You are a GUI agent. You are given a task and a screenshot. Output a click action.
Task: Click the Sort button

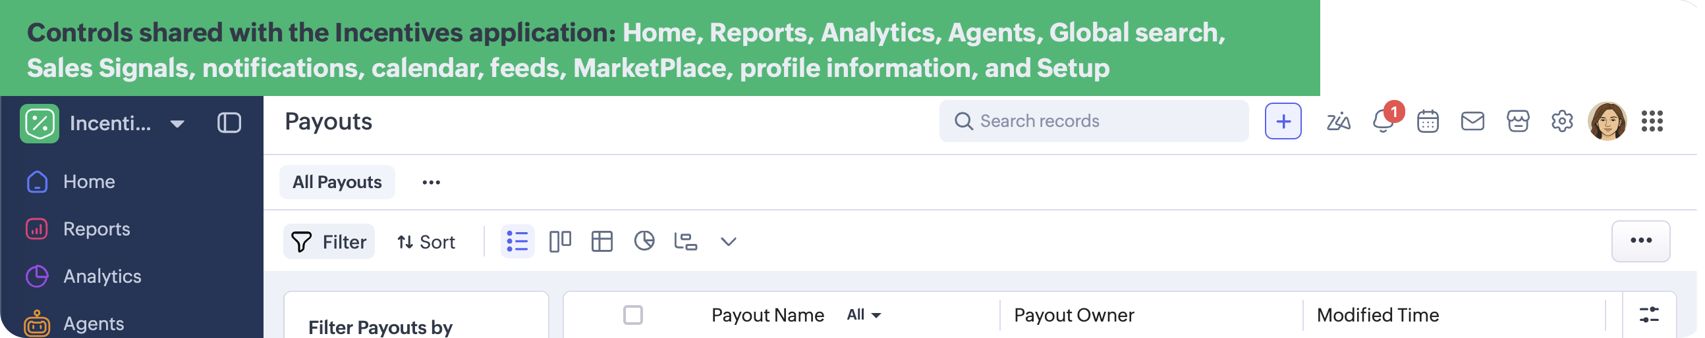[x=426, y=242]
